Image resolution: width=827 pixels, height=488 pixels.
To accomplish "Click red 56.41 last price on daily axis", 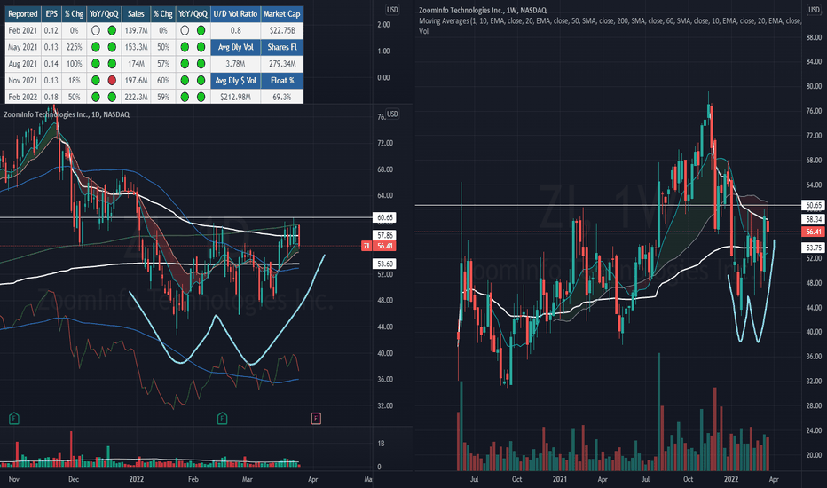I will 385,246.
